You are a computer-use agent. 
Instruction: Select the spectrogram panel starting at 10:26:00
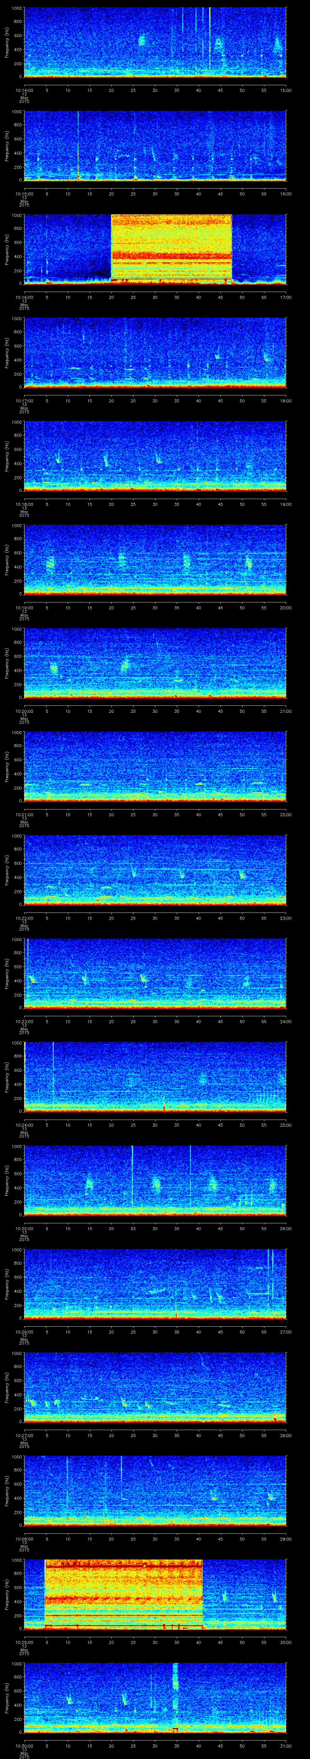(x=155, y=1284)
